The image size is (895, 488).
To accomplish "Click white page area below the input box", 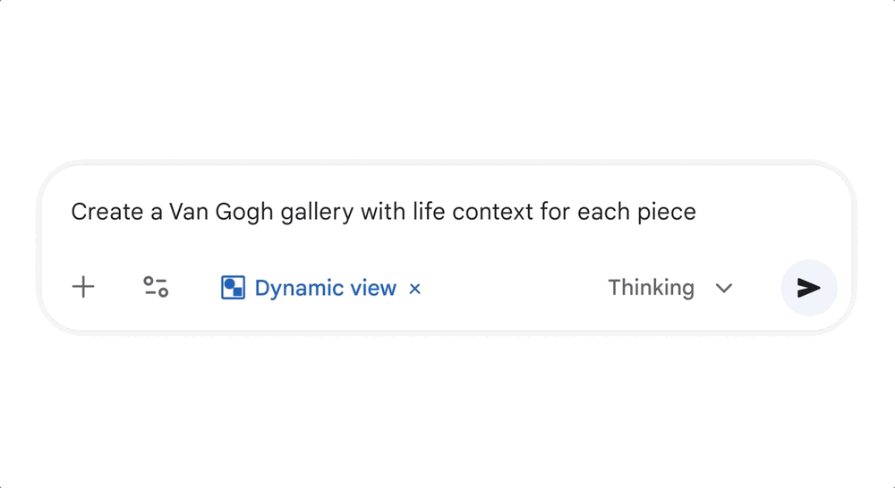I will 447,411.
